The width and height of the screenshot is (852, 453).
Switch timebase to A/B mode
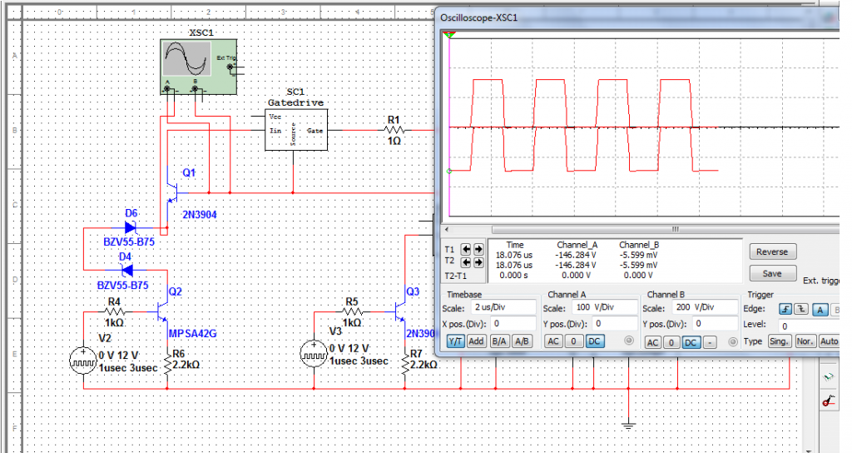tap(522, 341)
